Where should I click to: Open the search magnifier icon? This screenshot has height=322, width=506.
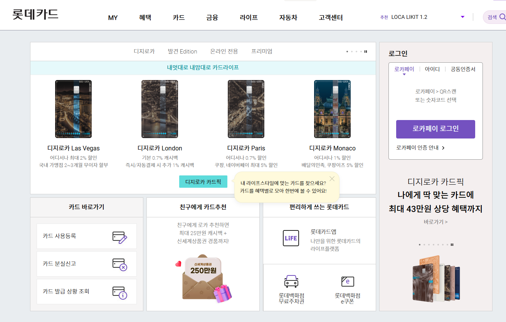pos(502,17)
